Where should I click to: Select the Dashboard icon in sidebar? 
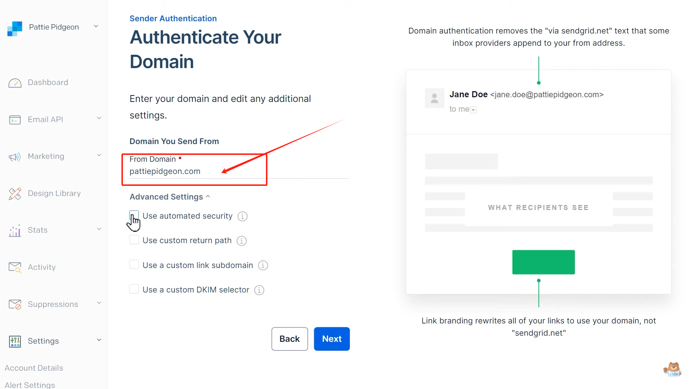coord(15,83)
